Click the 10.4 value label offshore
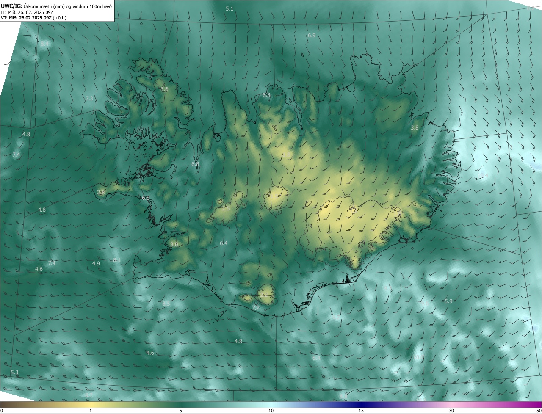Screen dimensions: 542x414 pyautogui.click(x=483, y=175)
